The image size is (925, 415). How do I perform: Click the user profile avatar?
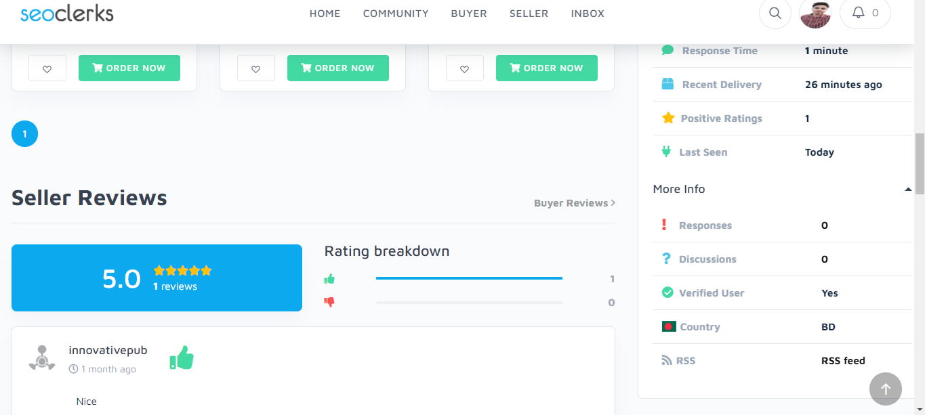pyautogui.click(x=815, y=14)
